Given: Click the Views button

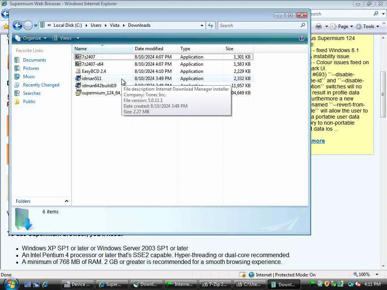Looking at the screenshot, I should point(62,38).
